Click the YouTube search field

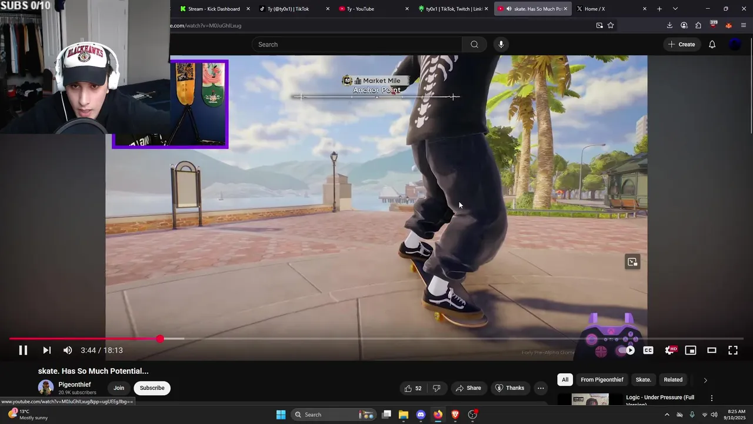pyautogui.click(x=357, y=44)
